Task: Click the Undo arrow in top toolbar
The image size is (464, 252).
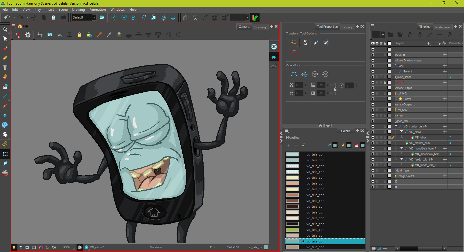Action: click(x=7, y=18)
